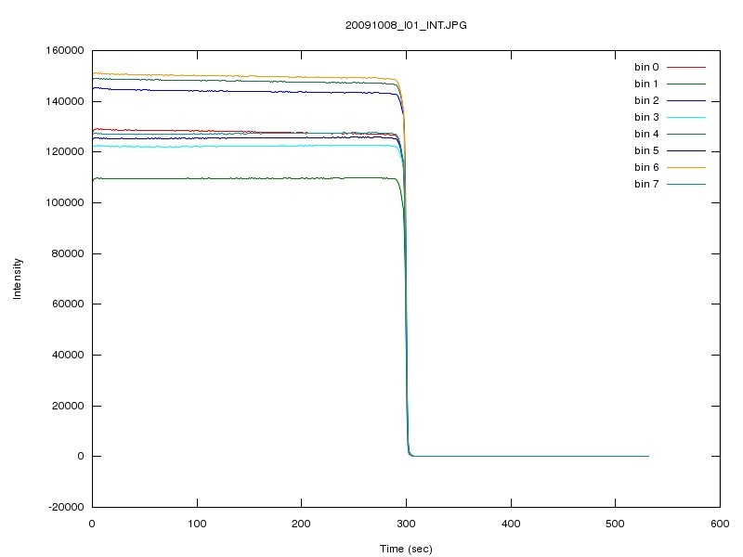Click the x-axis value 200

point(301,524)
